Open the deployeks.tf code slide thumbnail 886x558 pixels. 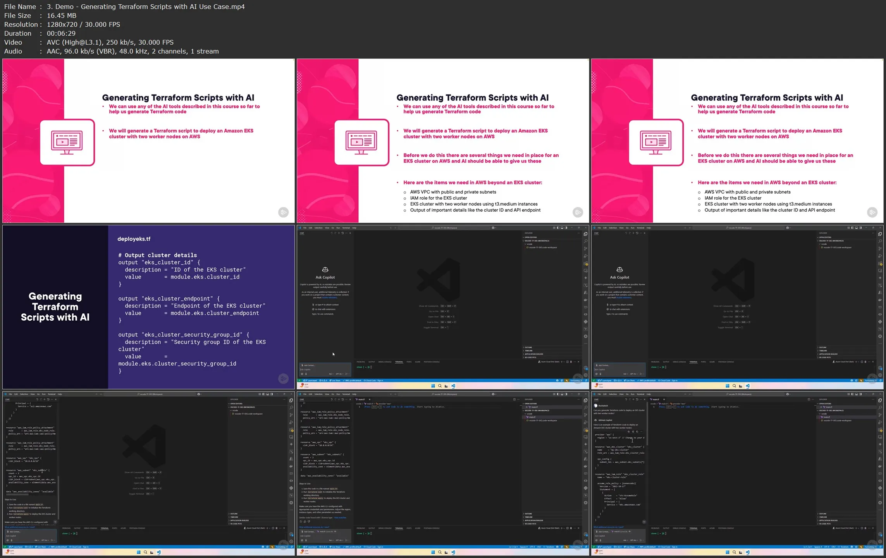click(148, 307)
